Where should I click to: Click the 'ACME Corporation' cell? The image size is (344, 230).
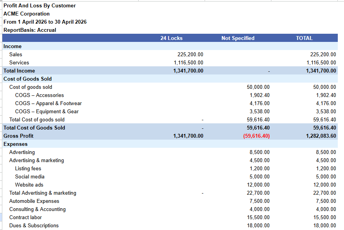pyautogui.click(x=26, y=14)
